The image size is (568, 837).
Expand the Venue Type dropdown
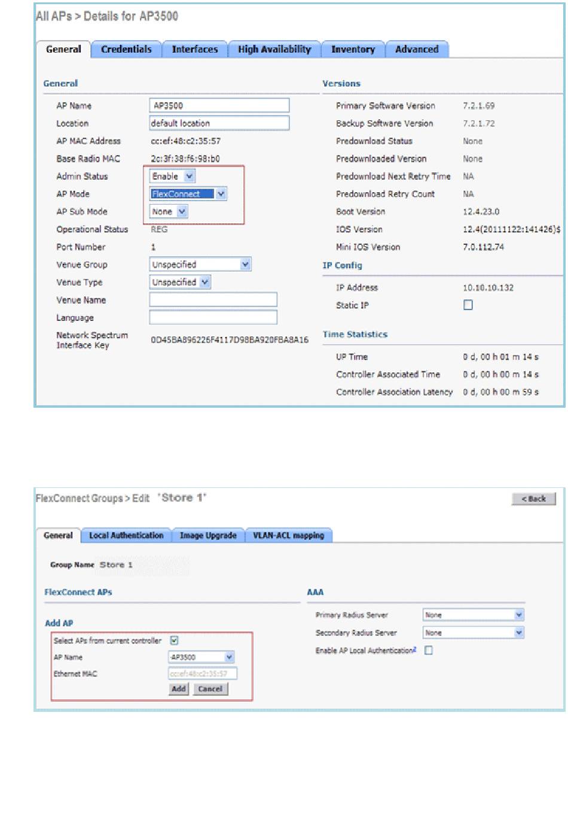click(180, 282)
